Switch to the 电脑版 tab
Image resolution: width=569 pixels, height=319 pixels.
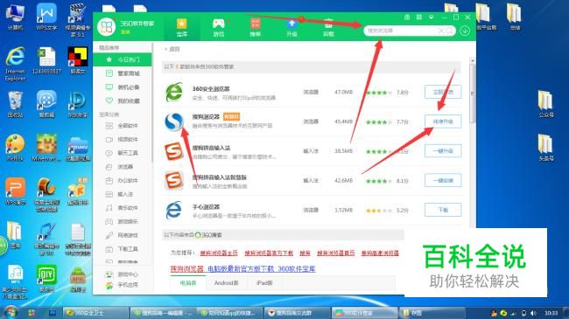pos(188,283)
